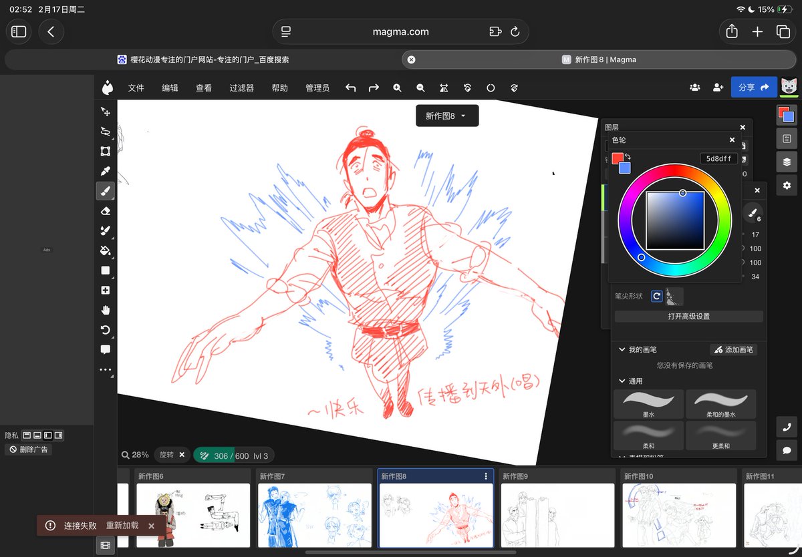Viewport: 802px width, 557px height.
Task: Select the hand pan tool
Action: pos(105,310)
